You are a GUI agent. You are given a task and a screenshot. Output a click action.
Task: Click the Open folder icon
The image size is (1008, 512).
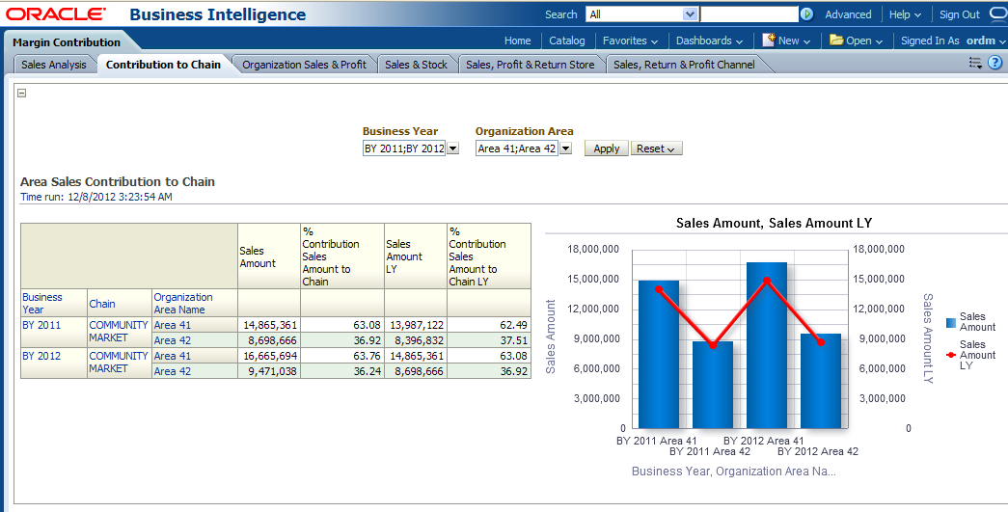[x=836, y=40]
